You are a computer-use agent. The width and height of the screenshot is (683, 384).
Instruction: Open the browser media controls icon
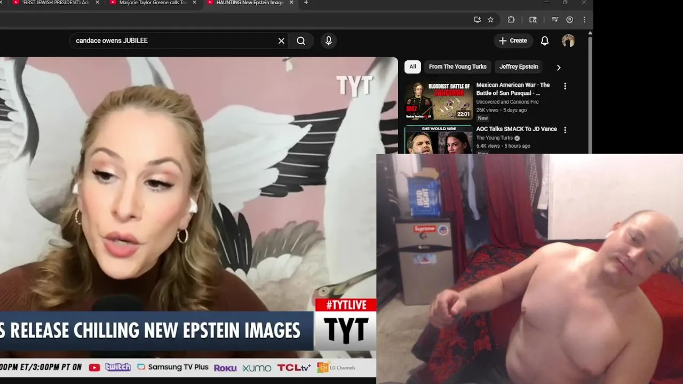click(x=555, y=20)
